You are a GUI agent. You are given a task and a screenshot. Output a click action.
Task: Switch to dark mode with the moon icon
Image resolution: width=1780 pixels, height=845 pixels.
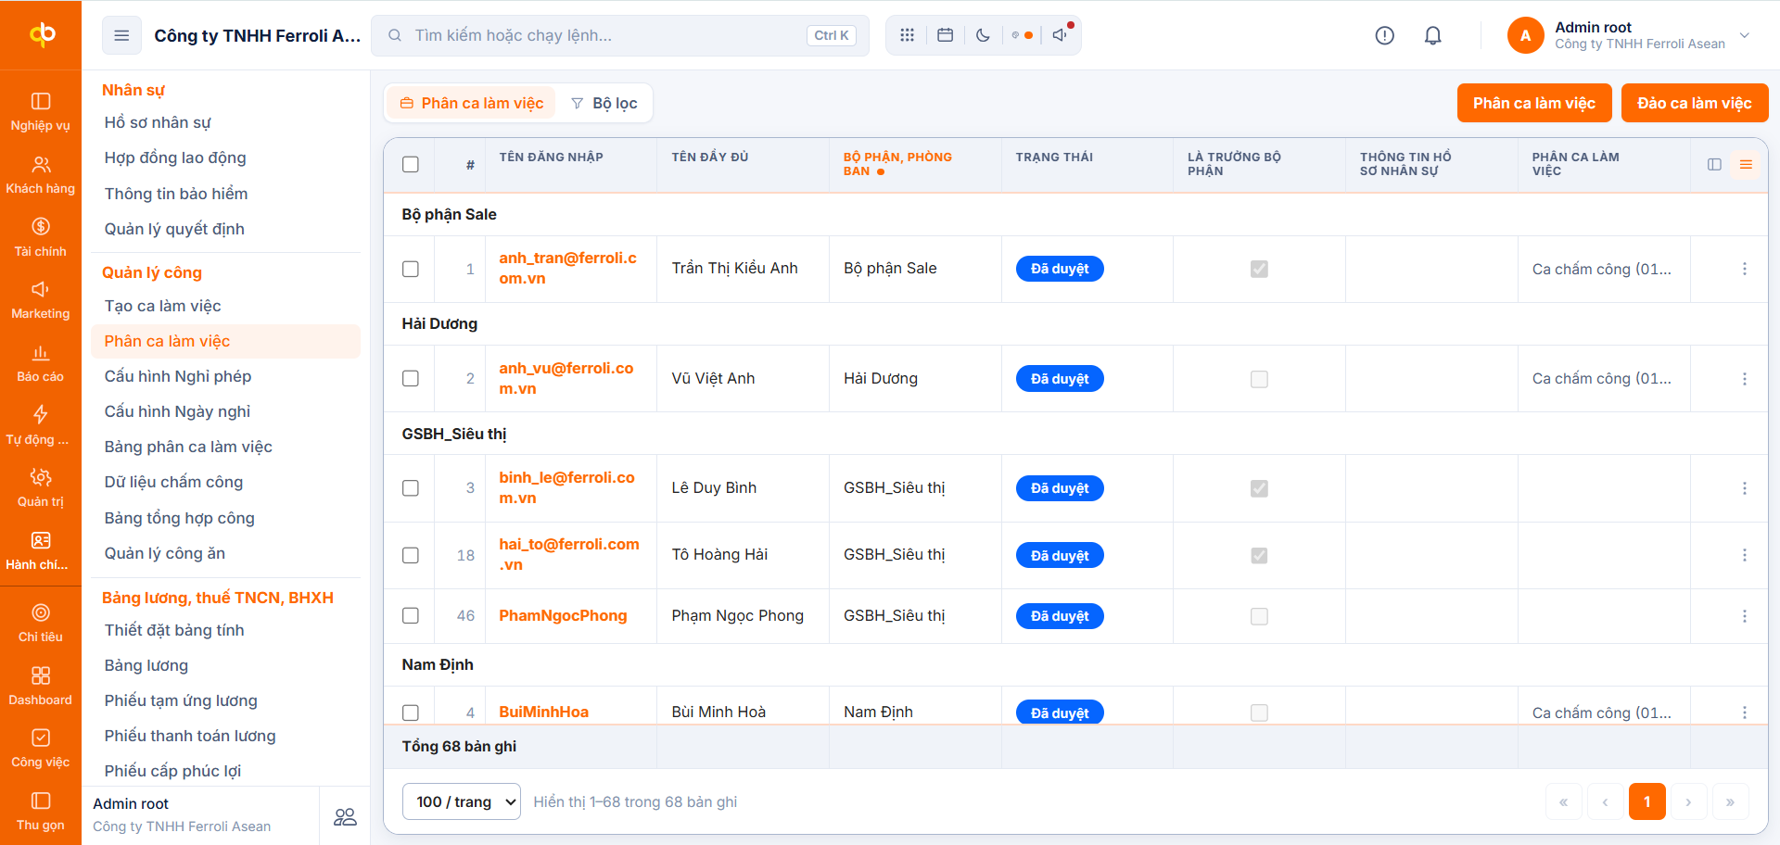[983, 35]
